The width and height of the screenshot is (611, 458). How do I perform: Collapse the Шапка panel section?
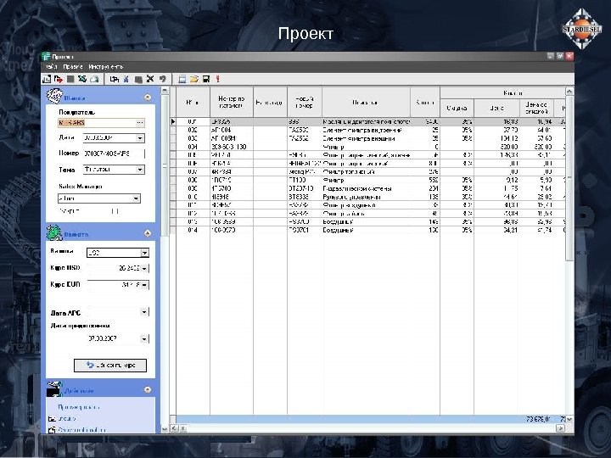[148, 97]
